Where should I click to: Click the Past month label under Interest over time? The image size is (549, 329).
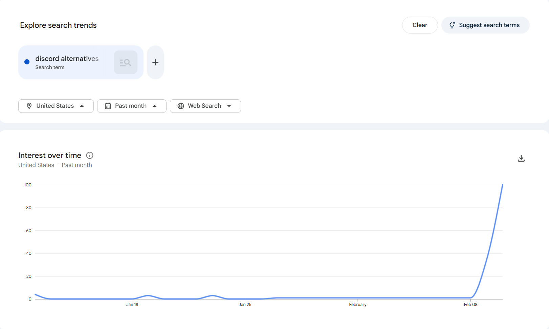click(77, 165)
